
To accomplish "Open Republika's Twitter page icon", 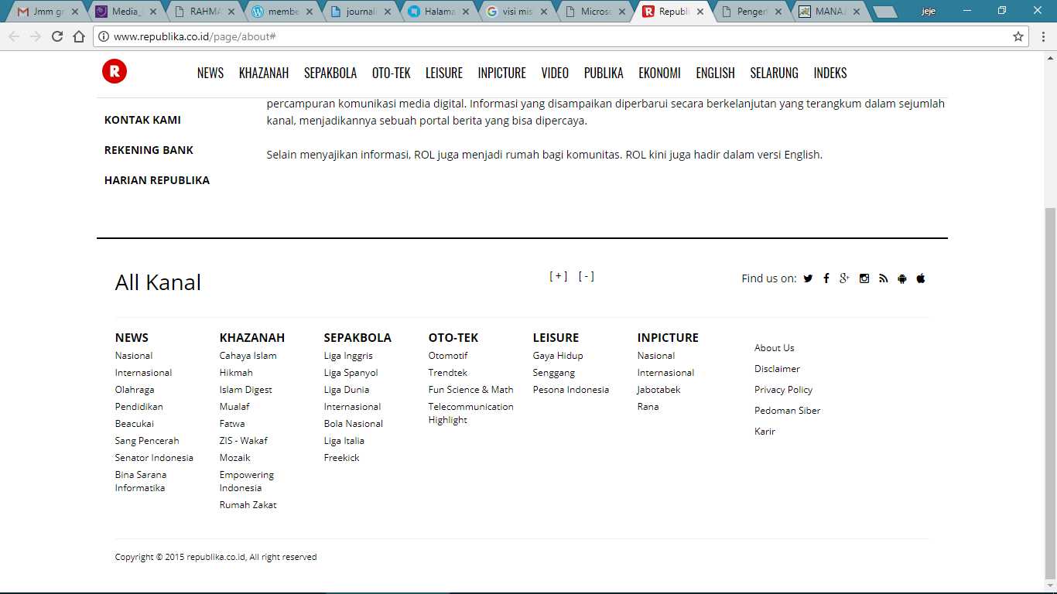I will [x=808, y=278].
